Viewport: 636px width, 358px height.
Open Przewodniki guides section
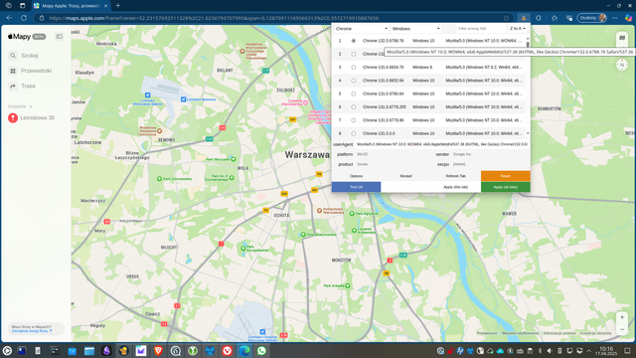pyautogui.click(x=36, y=71)
